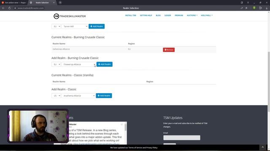Click the collections icon in the browser toolbar

[261, 8]
